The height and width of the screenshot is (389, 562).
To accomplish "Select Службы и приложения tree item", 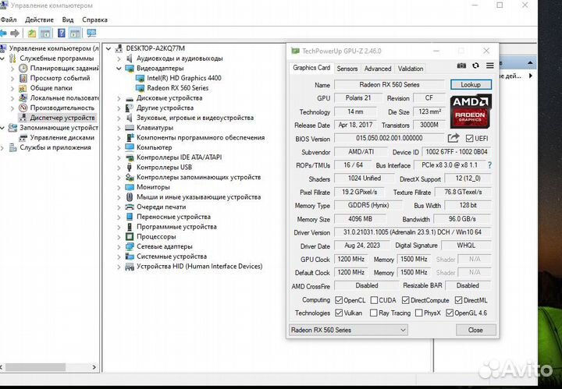I will (55, 147).
